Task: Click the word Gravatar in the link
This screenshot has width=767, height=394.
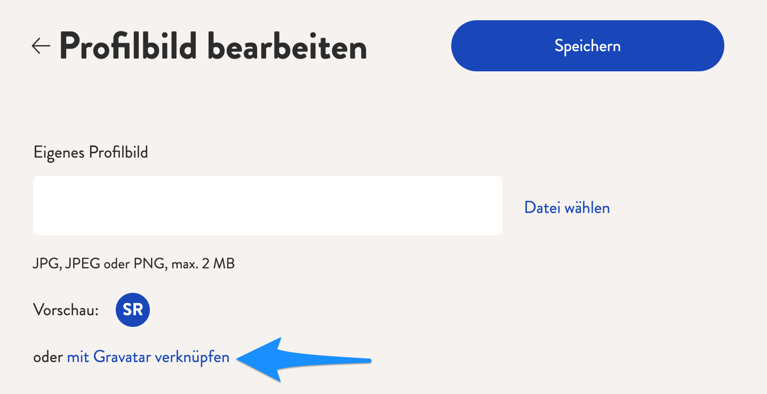Action: point(122,357)
